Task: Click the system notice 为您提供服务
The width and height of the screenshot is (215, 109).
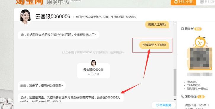Action: (93, 52)
